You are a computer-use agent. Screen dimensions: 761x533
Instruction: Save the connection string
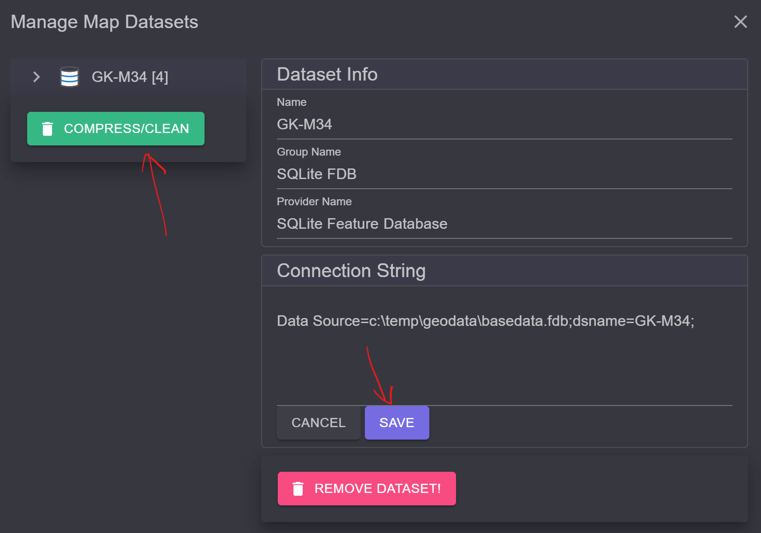click(x=397, y=423)
